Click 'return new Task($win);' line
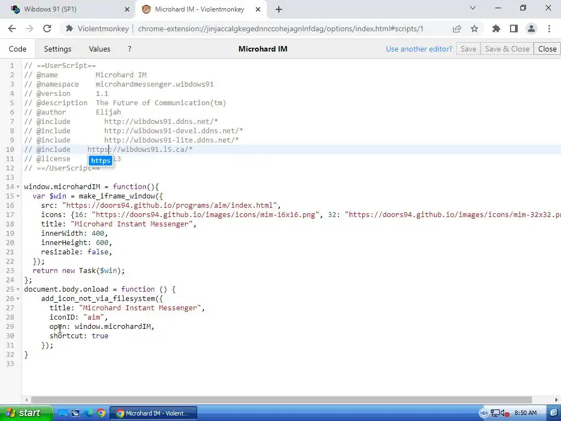Viewport: 561px width, 421px height. [x=79, y=271]
